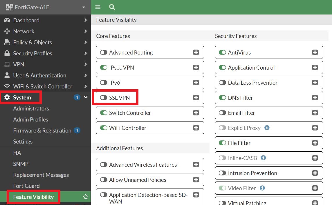Open the Replacement Messages page
Screen dimensions: 332x205
(x=41, y=175)
